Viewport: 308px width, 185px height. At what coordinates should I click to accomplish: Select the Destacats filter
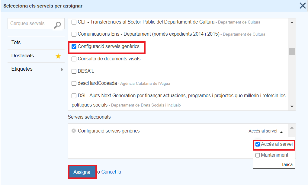click(x=23, y=56)
